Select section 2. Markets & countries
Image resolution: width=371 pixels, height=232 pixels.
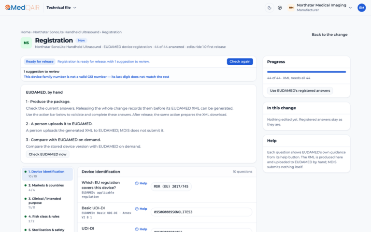(x=47, y=188)
